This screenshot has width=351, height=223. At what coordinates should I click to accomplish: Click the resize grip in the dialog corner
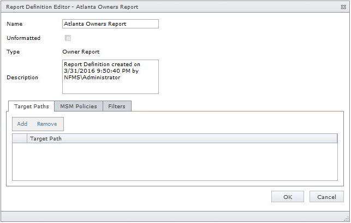pos(346,218)
